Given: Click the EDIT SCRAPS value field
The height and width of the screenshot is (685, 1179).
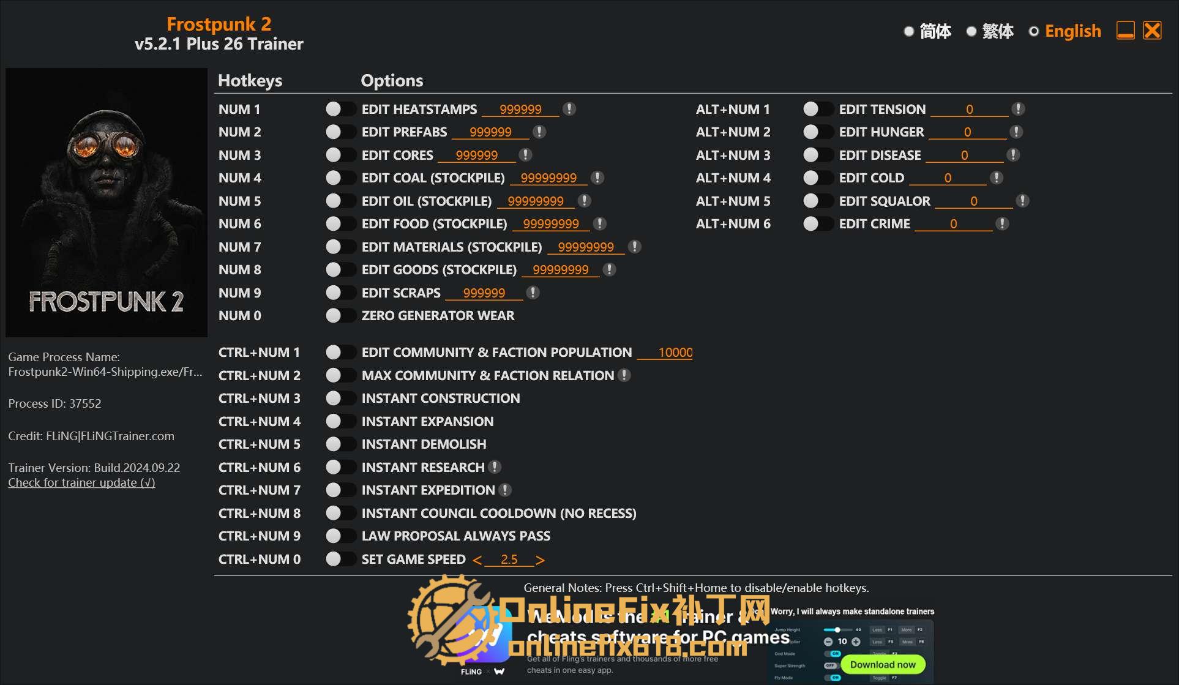Looking at the screenshot, I should [484, 293].
